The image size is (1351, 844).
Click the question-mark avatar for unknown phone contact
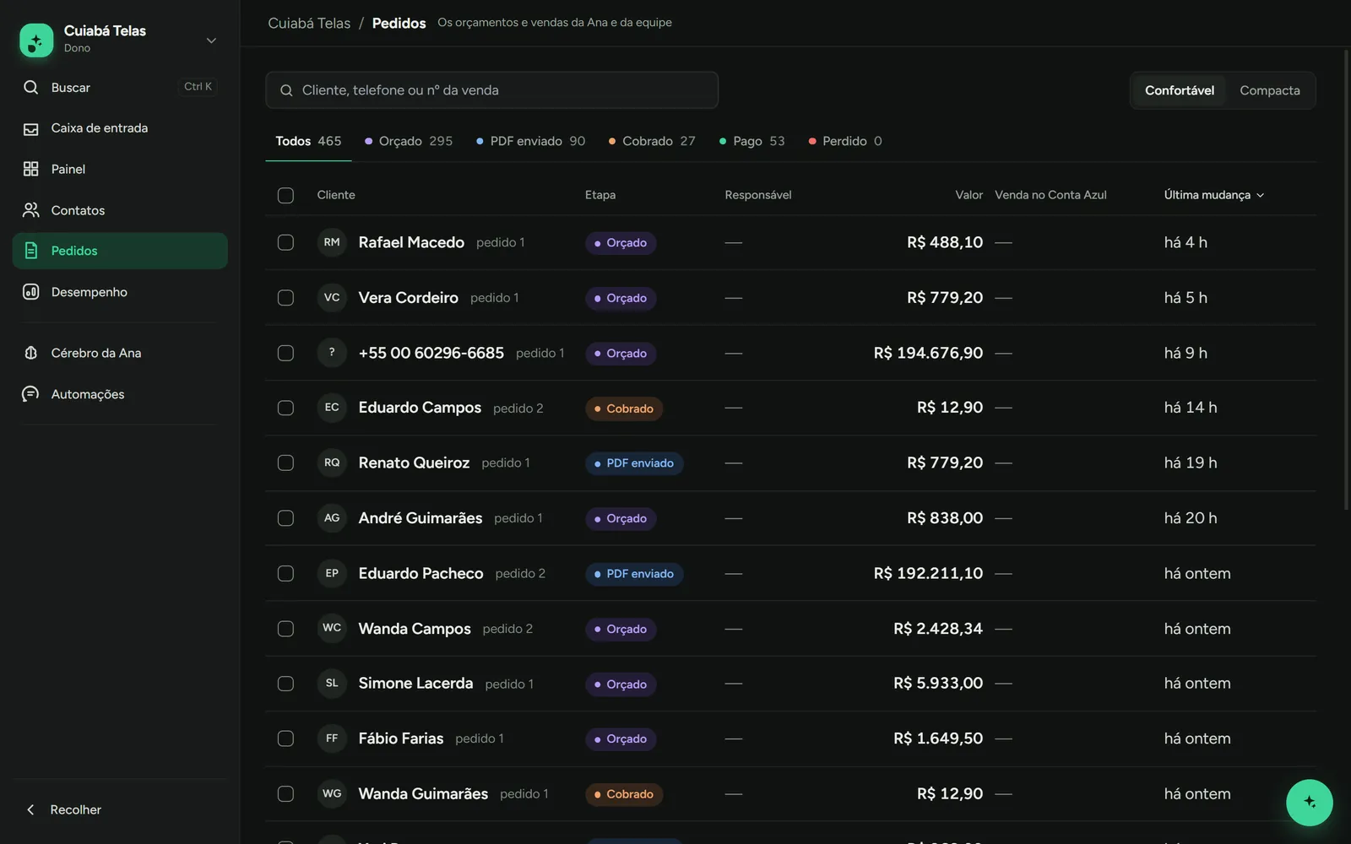[332, 353]
